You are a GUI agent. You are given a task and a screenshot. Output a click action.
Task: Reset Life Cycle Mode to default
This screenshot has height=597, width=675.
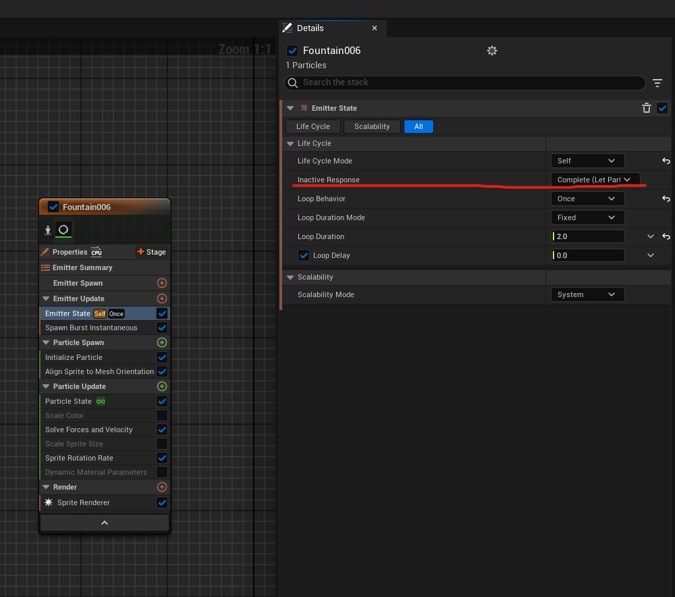tap(666, 161)
